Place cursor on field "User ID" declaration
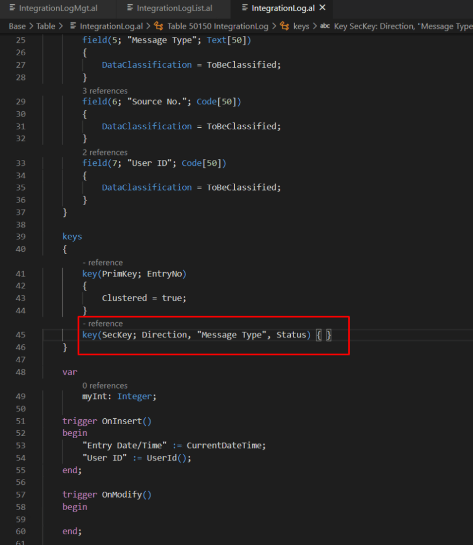473x545 pixels. (x=154, y=163)
